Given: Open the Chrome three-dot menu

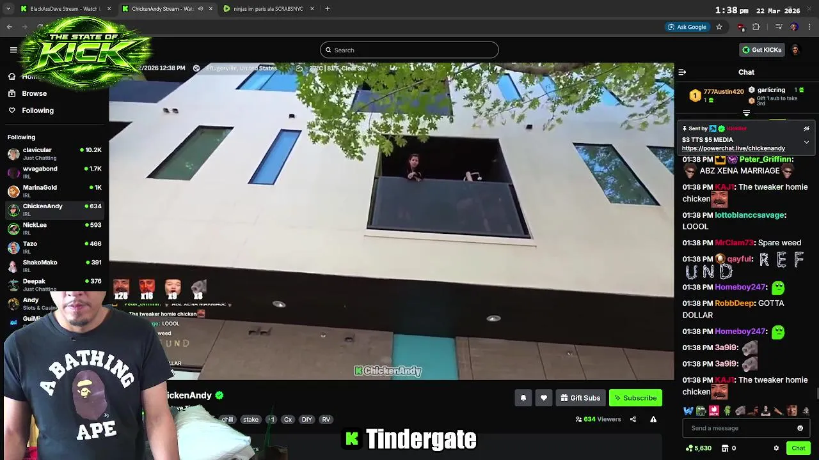Looking at the screenshot, I should [810, 27].
